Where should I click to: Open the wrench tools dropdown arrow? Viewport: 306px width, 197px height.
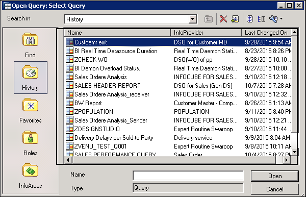pos(281,19)
